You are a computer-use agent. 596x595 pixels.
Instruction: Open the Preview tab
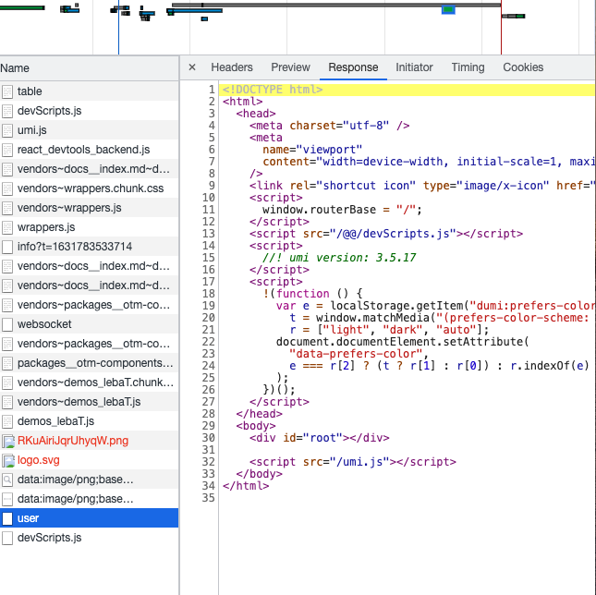tap(290, 67)
